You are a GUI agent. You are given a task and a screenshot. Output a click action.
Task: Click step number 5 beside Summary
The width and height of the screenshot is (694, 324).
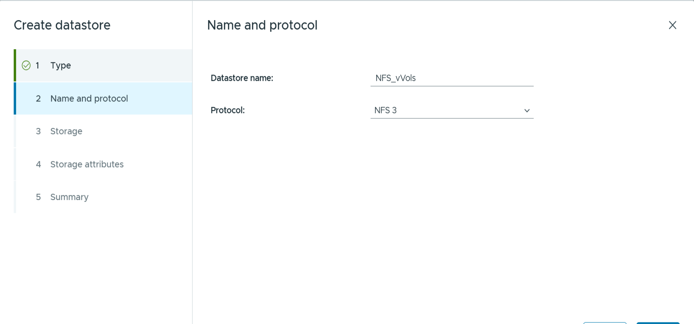[38, 197]
